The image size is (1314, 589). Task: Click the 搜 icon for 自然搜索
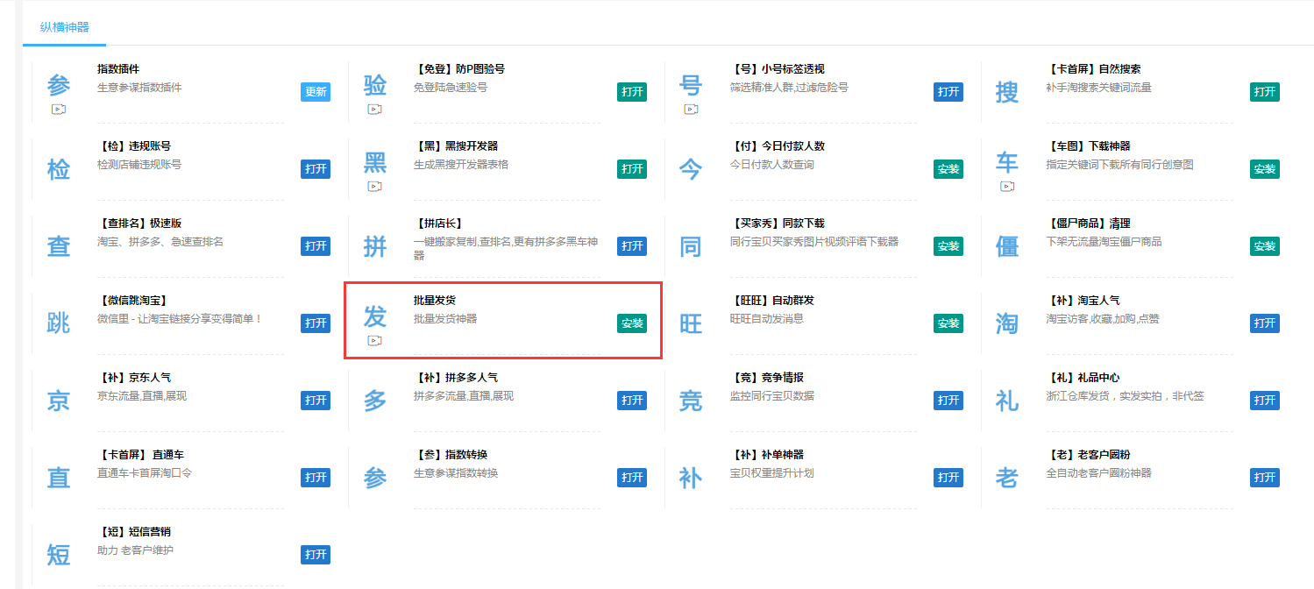click(x=1007, y=92)
